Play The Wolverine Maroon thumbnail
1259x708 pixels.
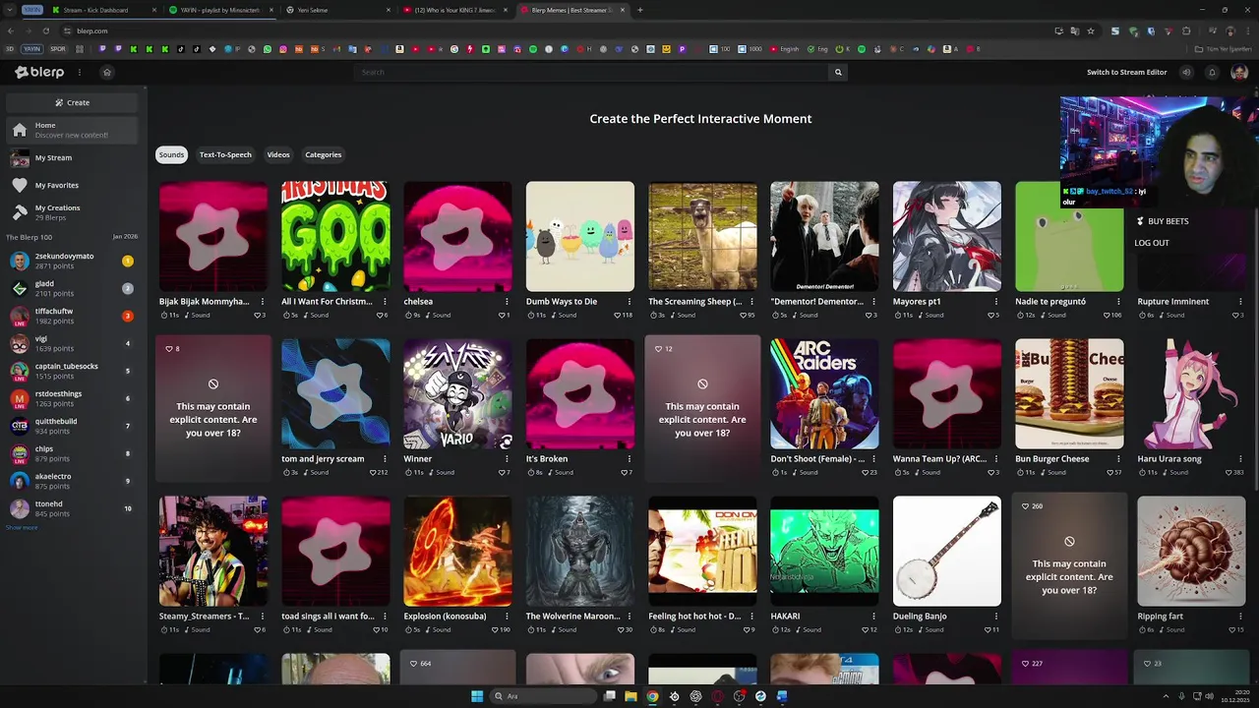(579, 551)
